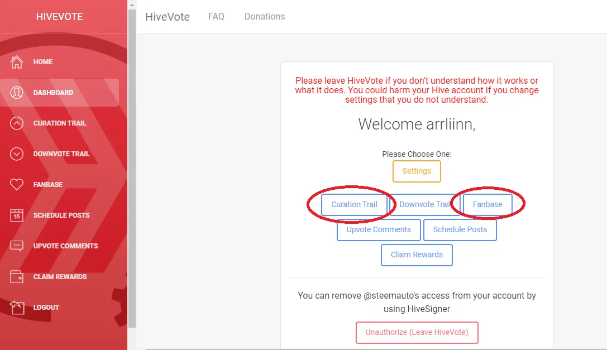Go to CURATION TRAIL sidebar entry
Viewport: 607px width, 350px height.
click(x=60, y=123)
